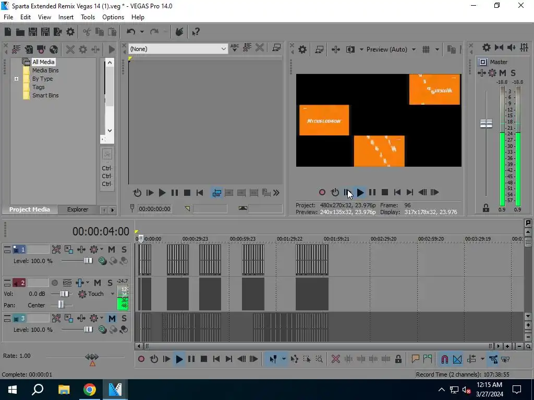Click the Master bus label
534x400 pixels.
(499, 62)
